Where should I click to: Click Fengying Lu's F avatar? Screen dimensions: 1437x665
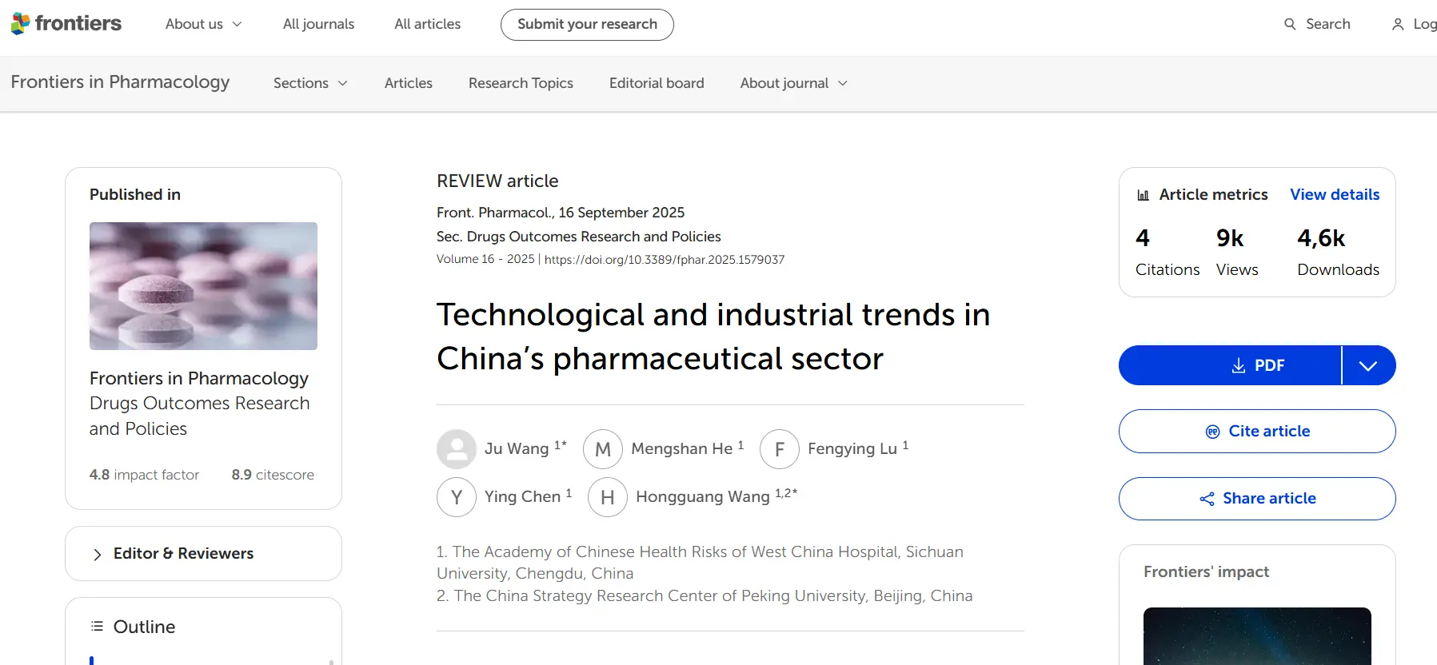click(x=780, y=449)
